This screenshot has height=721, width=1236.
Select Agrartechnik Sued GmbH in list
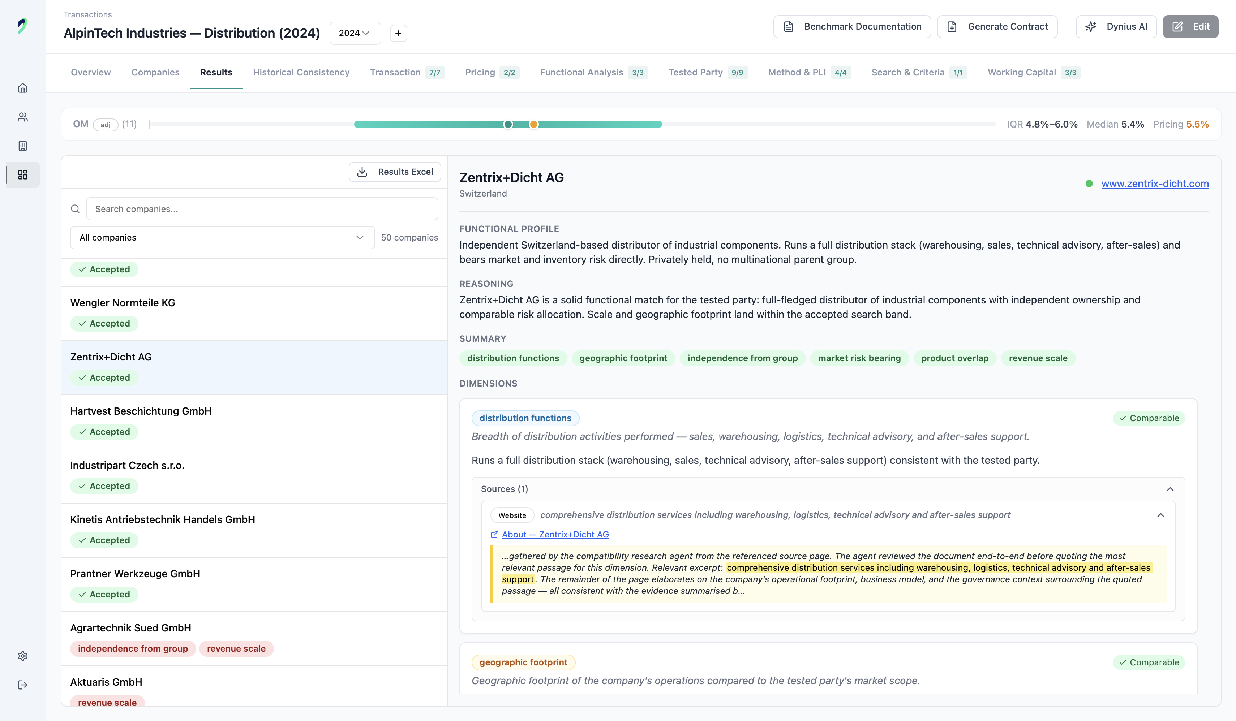click(254, 639)
